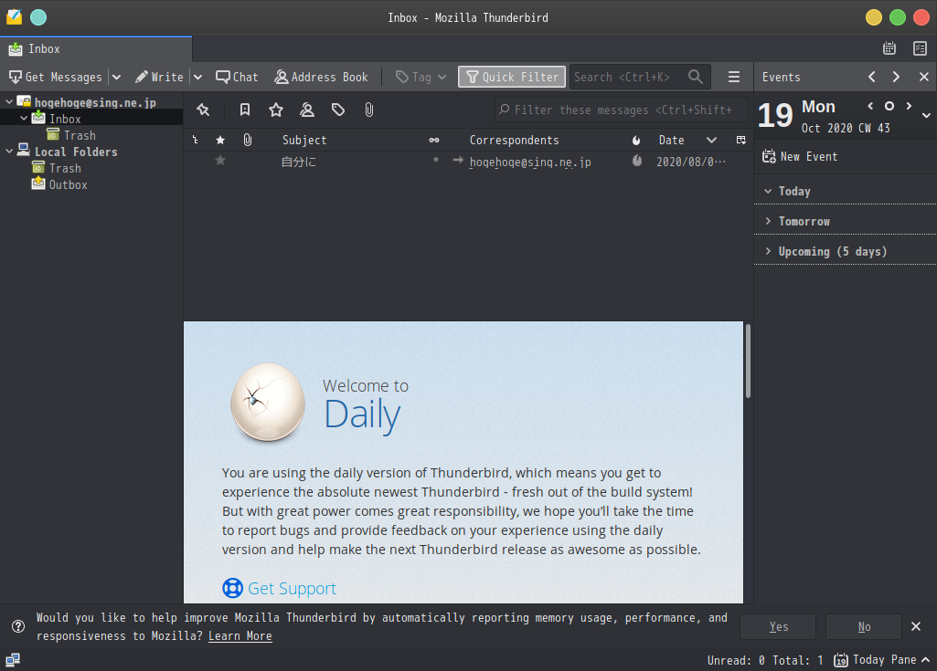Jump to today circle icon

tap(889, 106)
